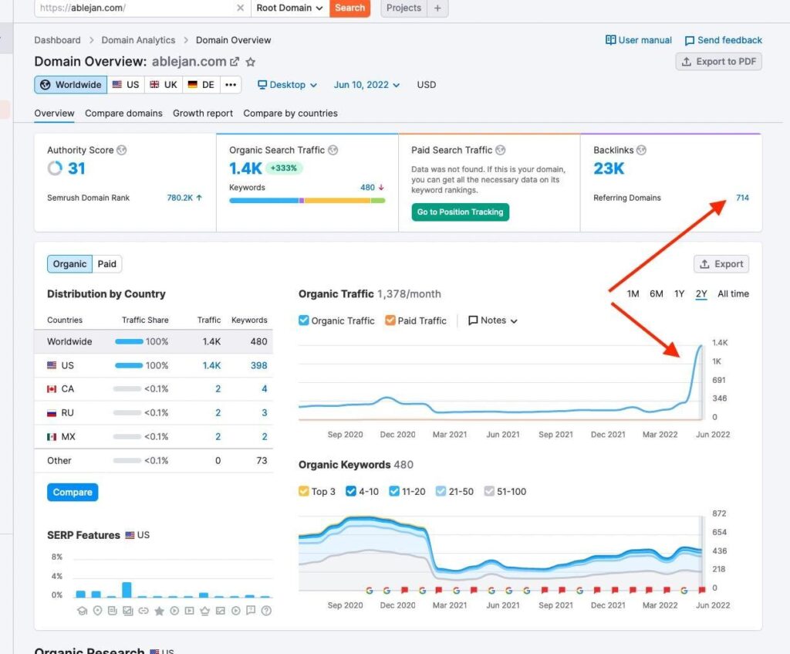Select the speech bubble question SERP icon
This screenshot has width=790, height=654.
[251, 611]
